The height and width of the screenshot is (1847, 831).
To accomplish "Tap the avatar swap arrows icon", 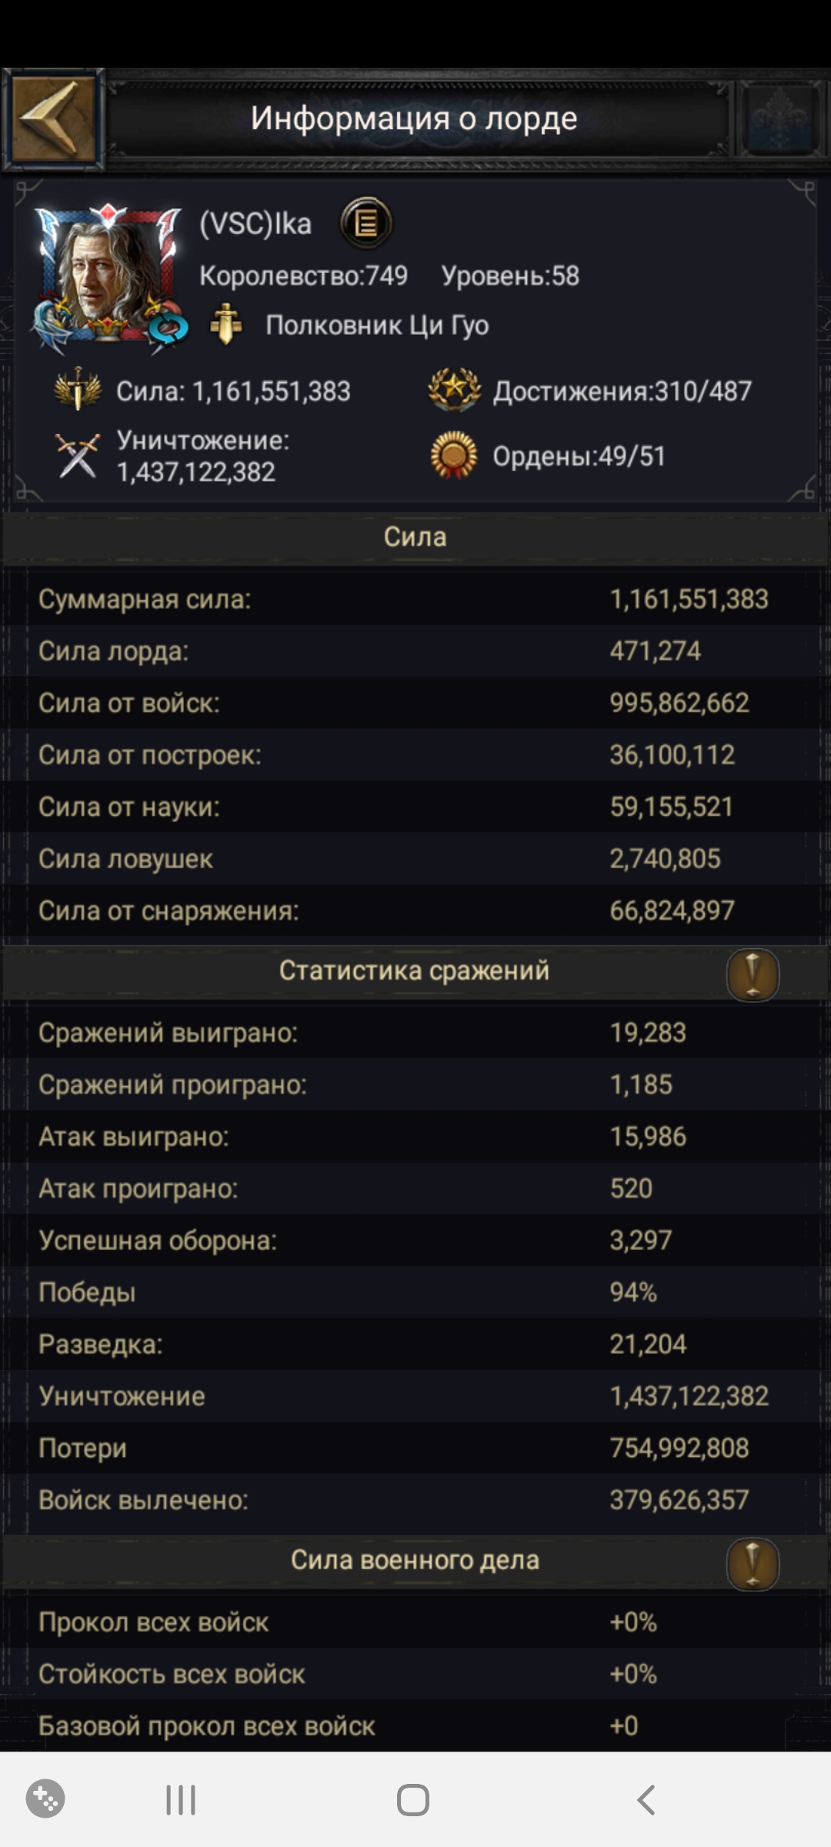I will pyautogui.click(x=168, y=329).
